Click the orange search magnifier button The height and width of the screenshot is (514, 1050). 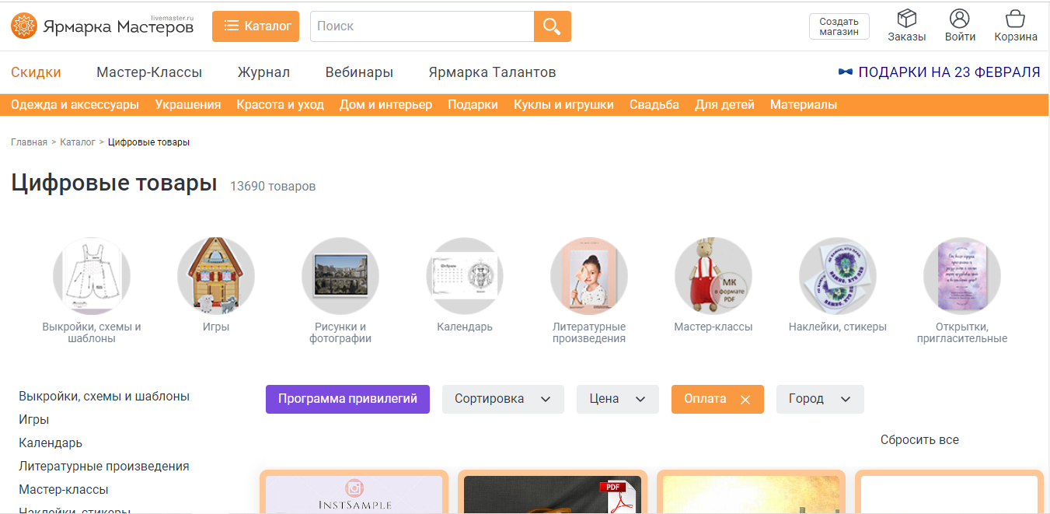click(552, 26)
